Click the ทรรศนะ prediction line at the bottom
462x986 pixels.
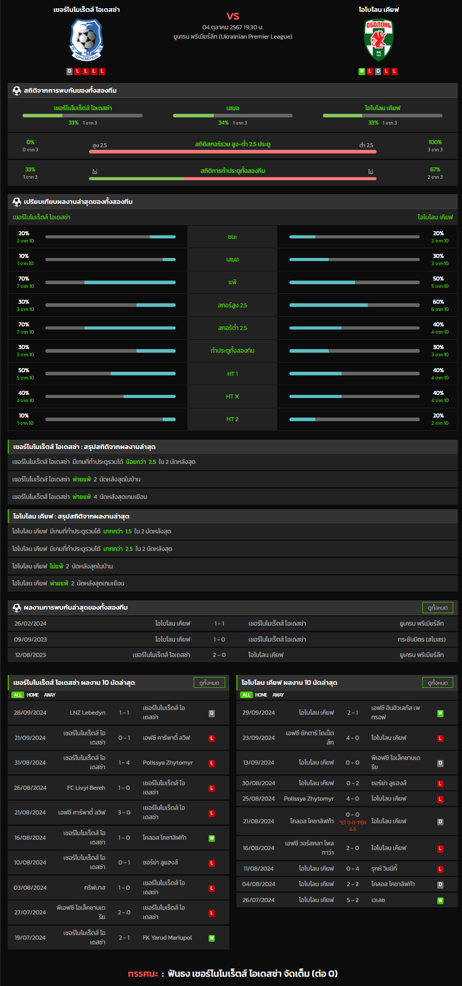coord(233,974)
